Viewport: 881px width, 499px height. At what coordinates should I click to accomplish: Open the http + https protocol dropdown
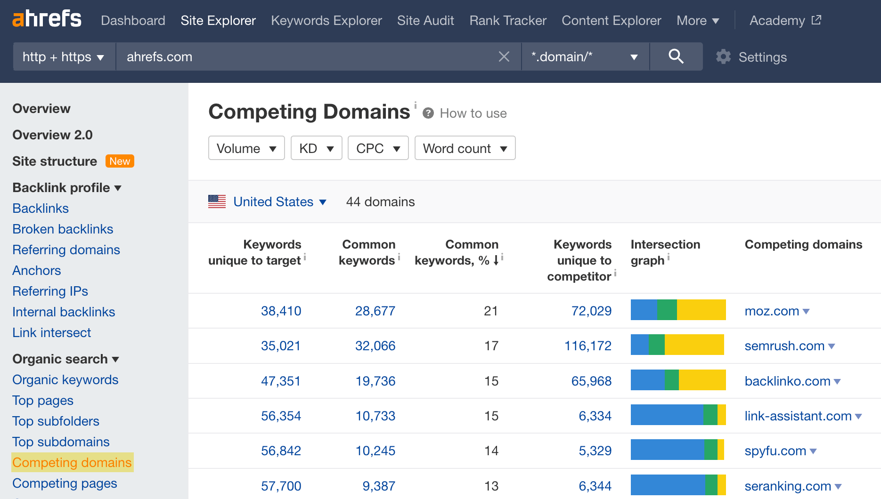(63, 56)
